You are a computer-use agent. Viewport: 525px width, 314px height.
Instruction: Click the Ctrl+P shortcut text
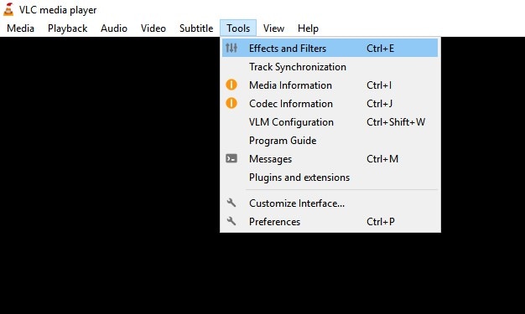pos(381,221)
